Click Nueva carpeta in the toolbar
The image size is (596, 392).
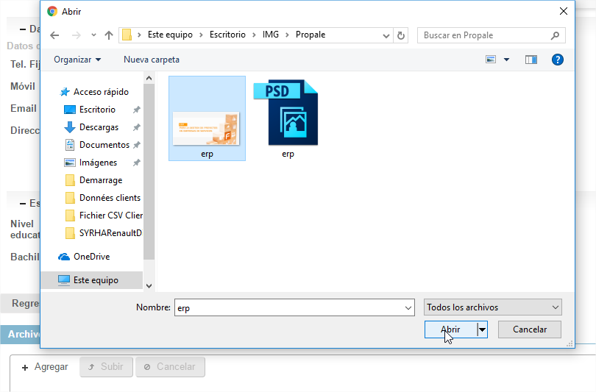[x=151, y=60]
